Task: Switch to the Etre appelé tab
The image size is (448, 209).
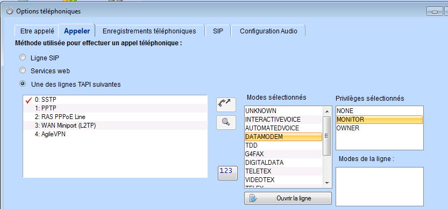Action: pos(37,31)
